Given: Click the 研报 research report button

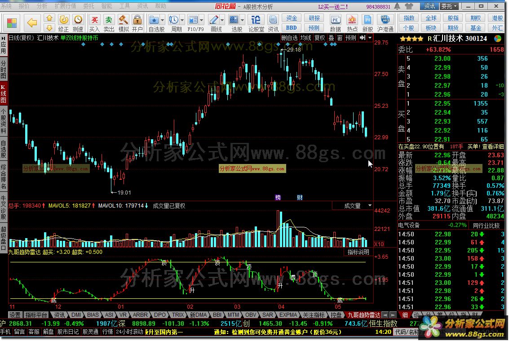Looking at the screenshot, I should (x=314, y=18).
